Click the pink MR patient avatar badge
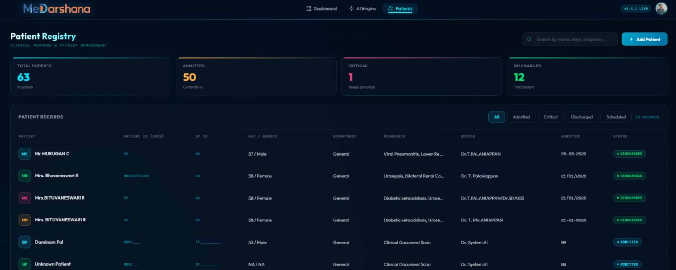The height and width of the screenshot is (270, 676). [25, 198]
